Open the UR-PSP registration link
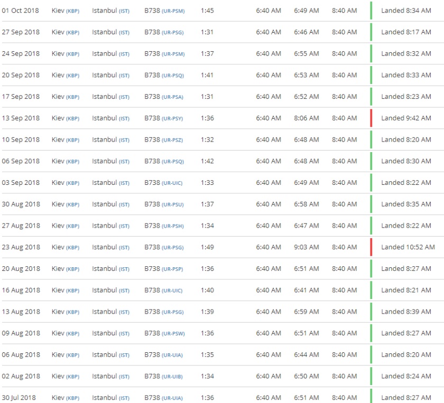Image resolution: width=444 pixels, height=403 pixels. point(173,269)
